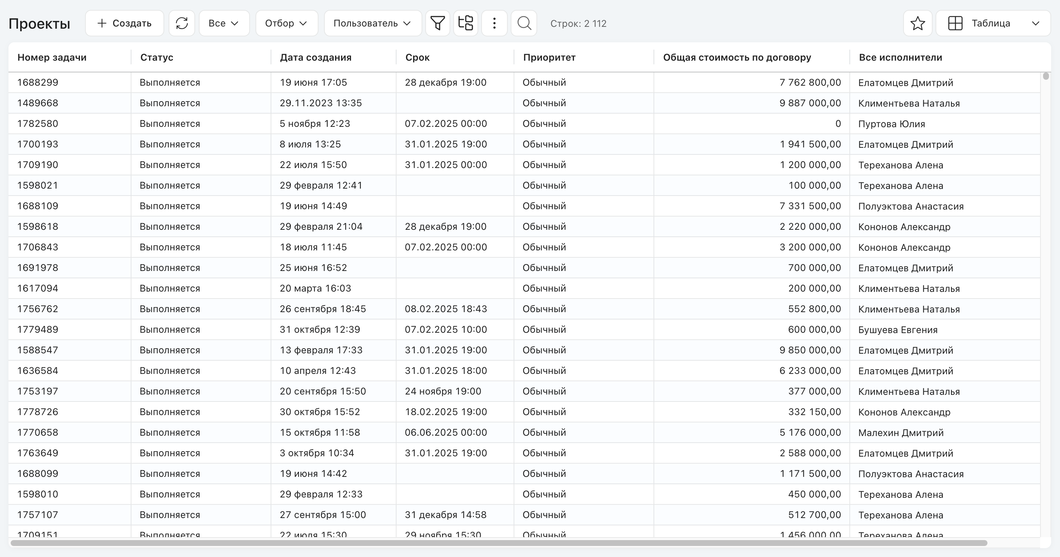Image resolution: width=1060 pixels, height=557 pixels.
Task: Click executor Малехин Дмитрий
Action: (901, 432)
